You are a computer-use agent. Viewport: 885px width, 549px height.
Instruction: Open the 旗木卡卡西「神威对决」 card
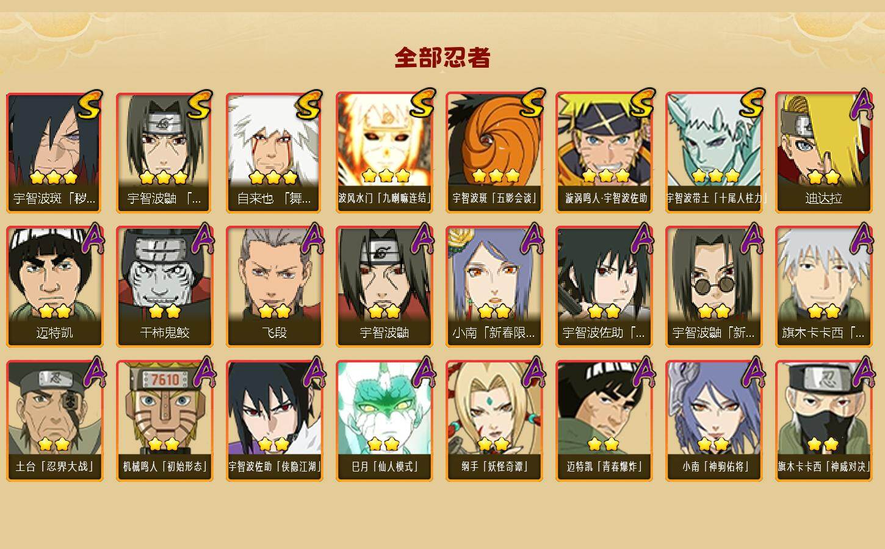(x=824, y=421)
